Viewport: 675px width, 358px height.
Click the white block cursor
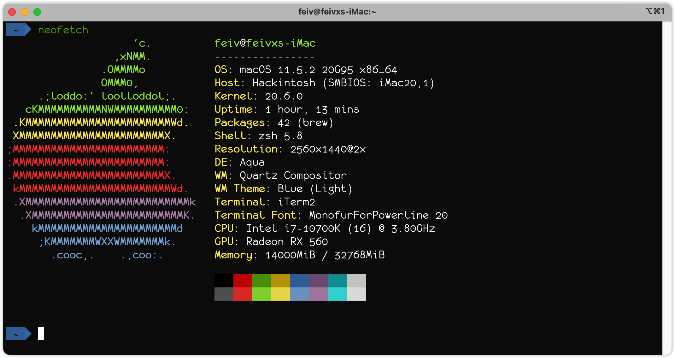point(41,334)
